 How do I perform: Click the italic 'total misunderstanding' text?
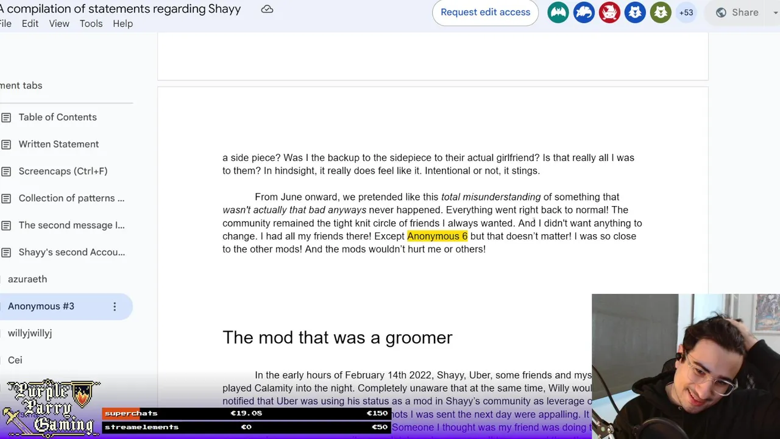click(x=491, y=197)
